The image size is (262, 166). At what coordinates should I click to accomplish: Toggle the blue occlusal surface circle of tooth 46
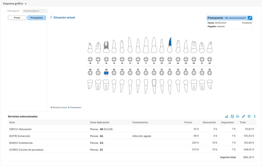(106, 73)
